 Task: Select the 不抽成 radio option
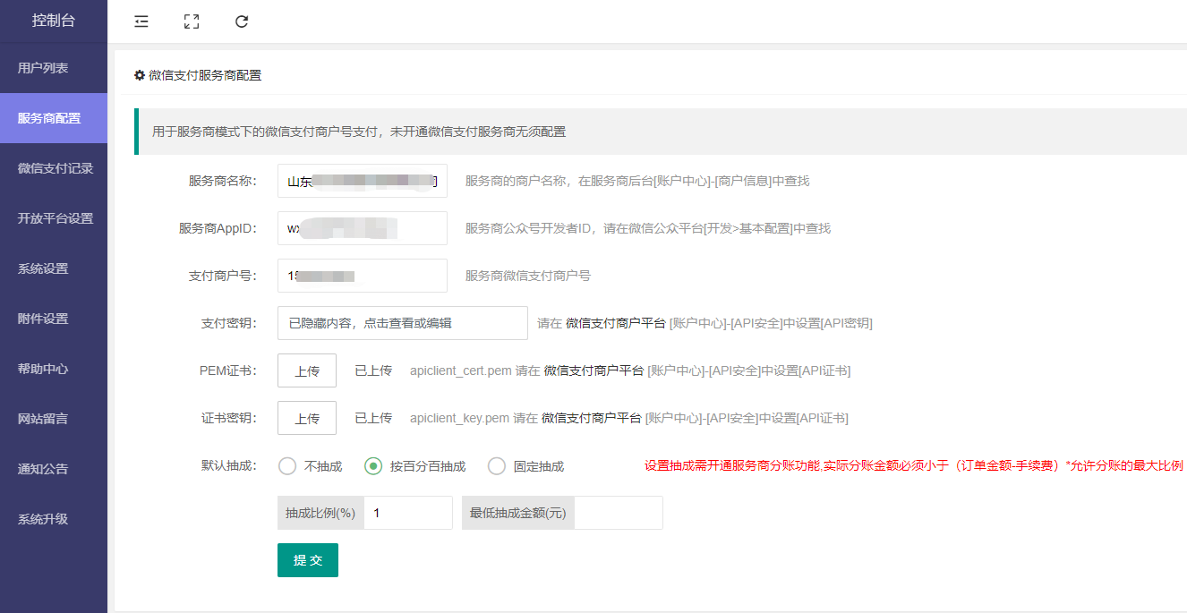click(287, 466)
